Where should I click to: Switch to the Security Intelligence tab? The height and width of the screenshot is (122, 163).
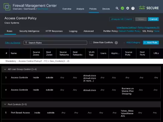click(29, 31)
